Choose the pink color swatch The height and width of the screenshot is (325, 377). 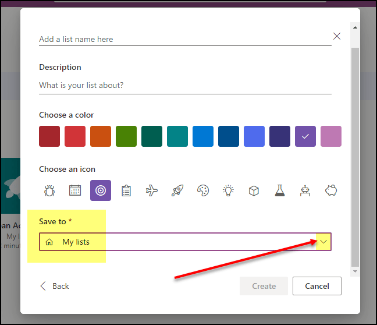[x=331, y=136]
